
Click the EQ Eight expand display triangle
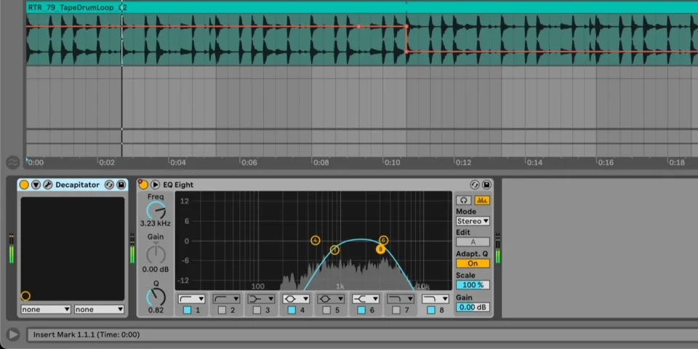tap(156, 185)
